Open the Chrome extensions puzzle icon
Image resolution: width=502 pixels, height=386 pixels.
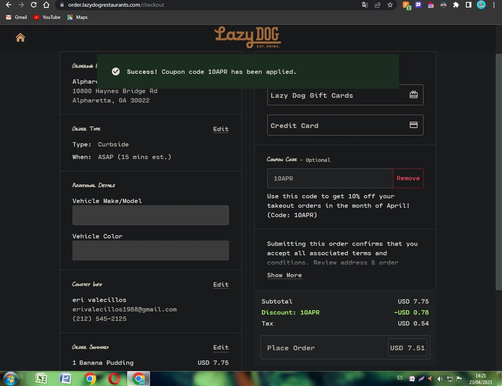456,5
